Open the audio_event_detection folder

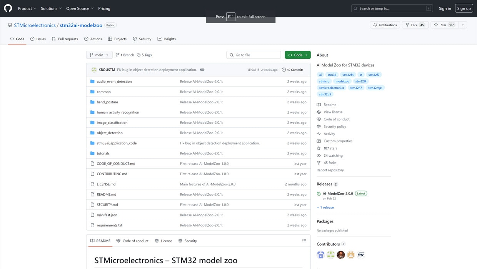114,81
